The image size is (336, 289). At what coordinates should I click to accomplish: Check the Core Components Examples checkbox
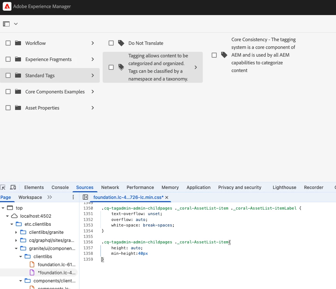tap(8, 92)
